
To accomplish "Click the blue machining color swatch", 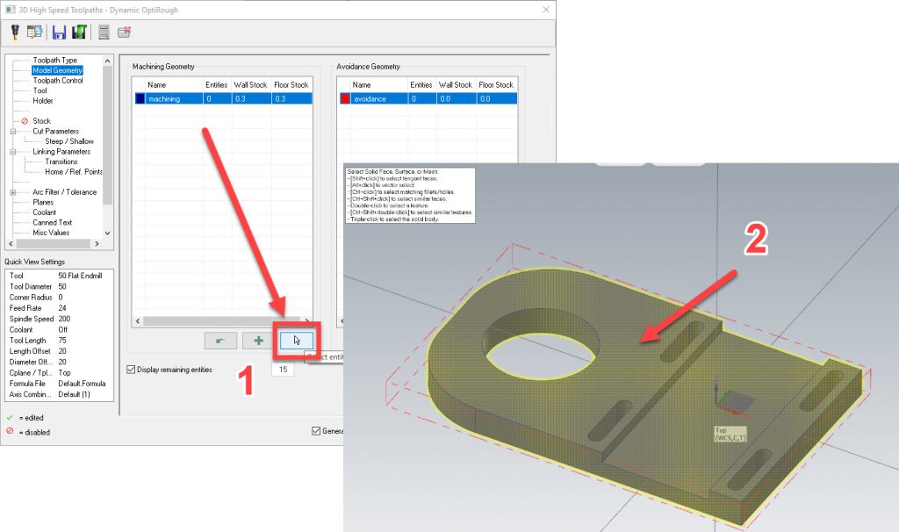I will click(140, 99).
